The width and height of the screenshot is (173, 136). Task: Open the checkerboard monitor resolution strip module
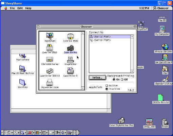pyautogui.click(x=45, y=133)
